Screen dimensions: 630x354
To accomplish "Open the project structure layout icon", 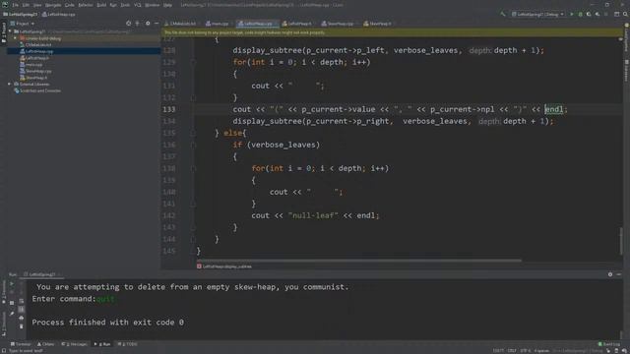I will (x=617, y=14).
